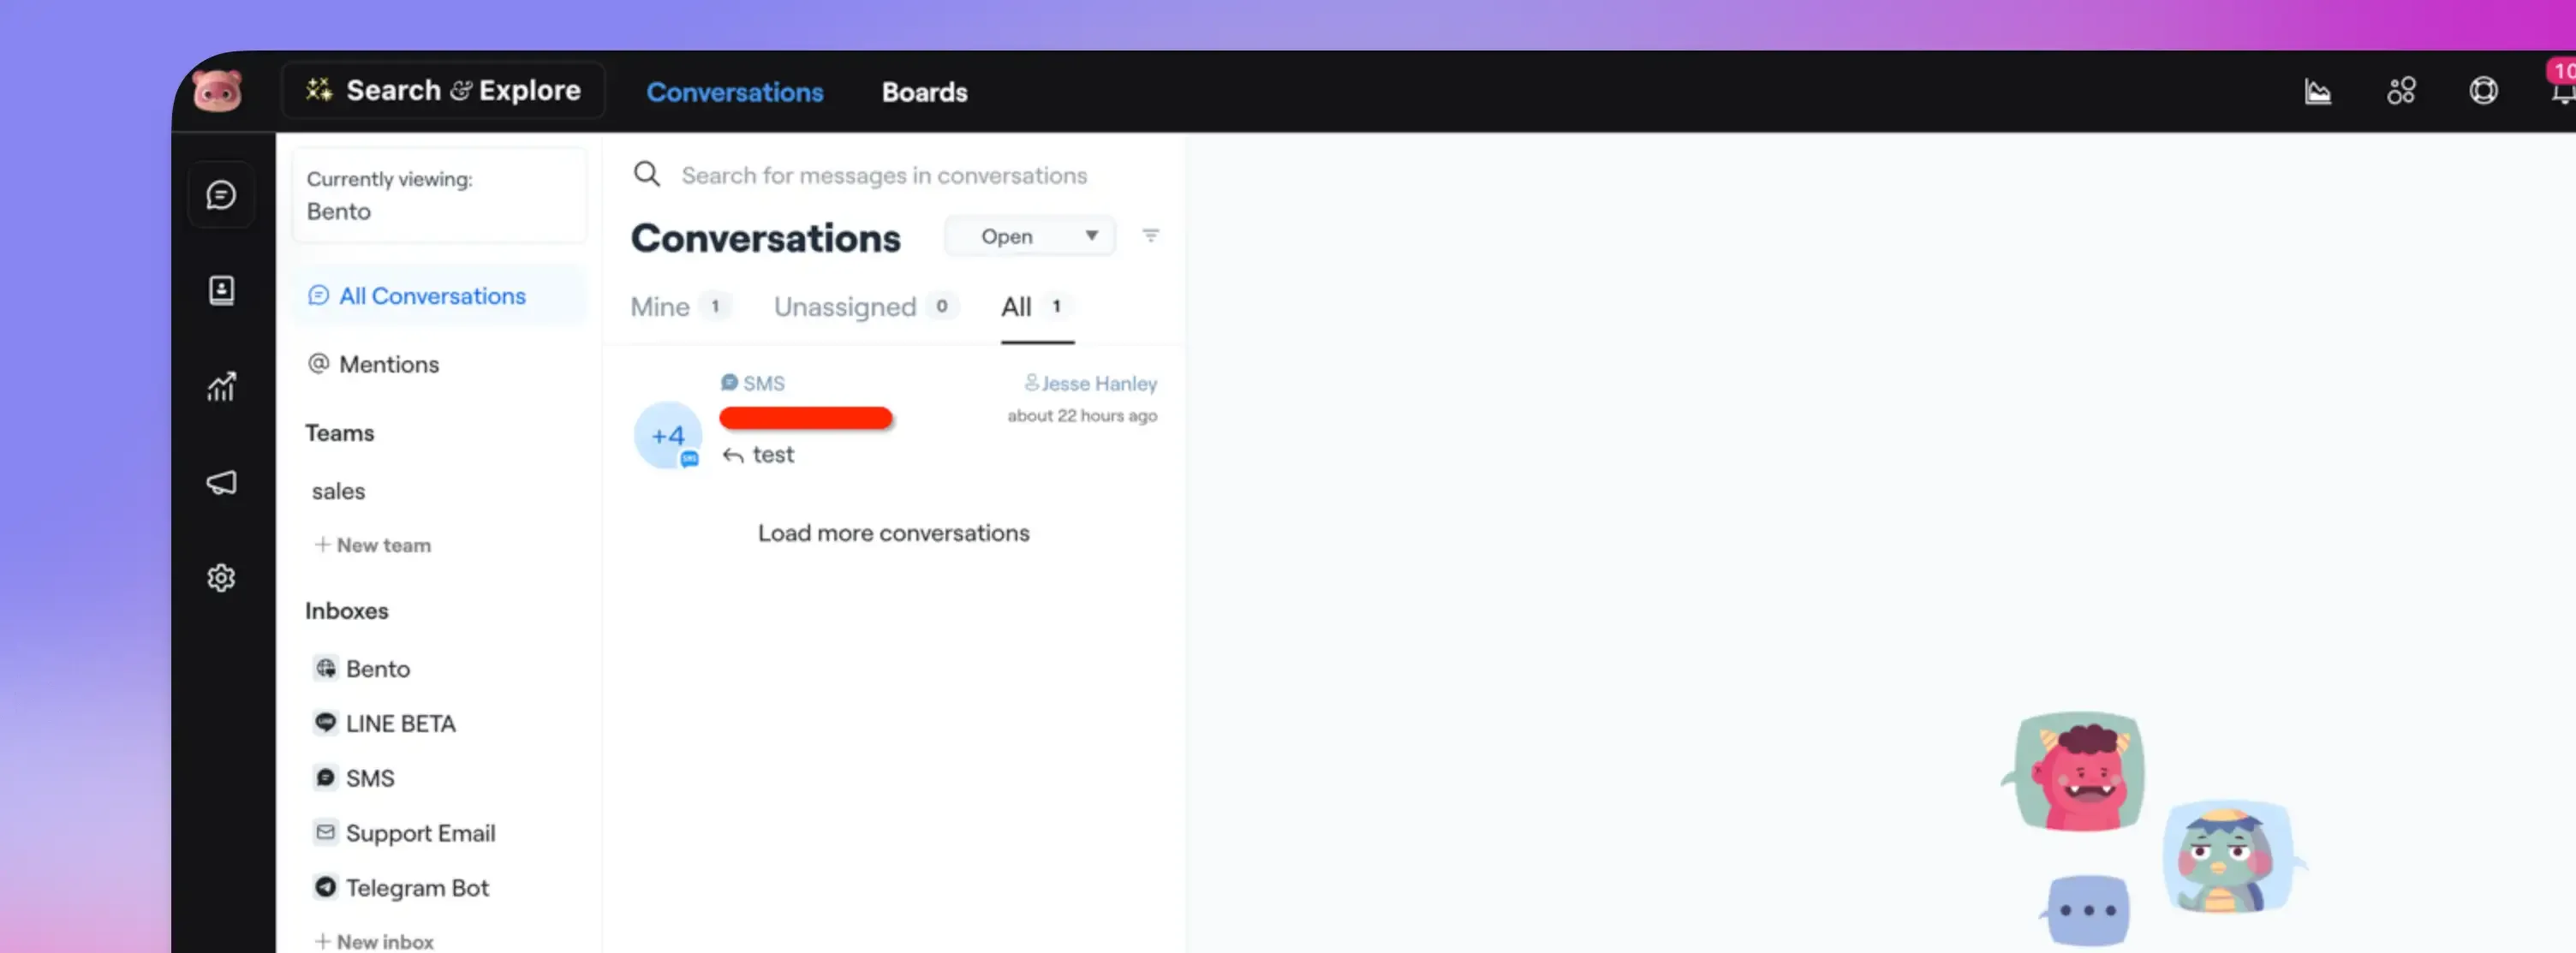Open the analytics chart icon in top bar
The height and width of the screenshot is (953, 2576).
2318,91
